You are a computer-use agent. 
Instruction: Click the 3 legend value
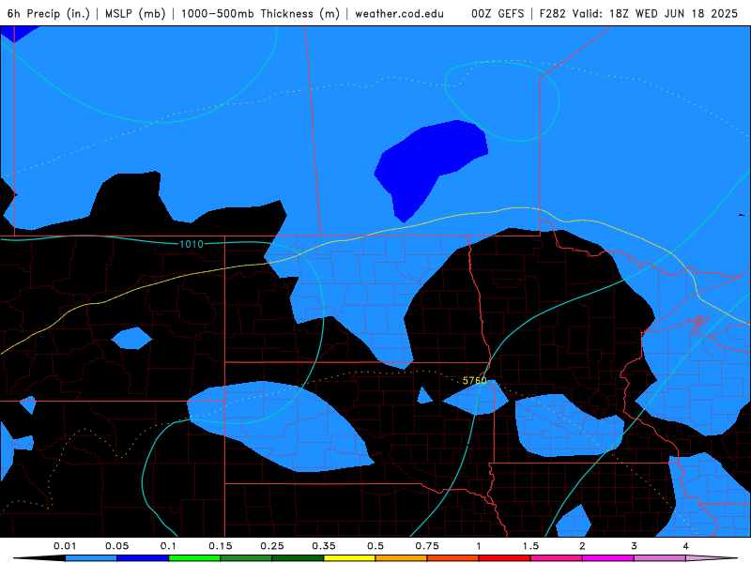click(x=635, y=546)
